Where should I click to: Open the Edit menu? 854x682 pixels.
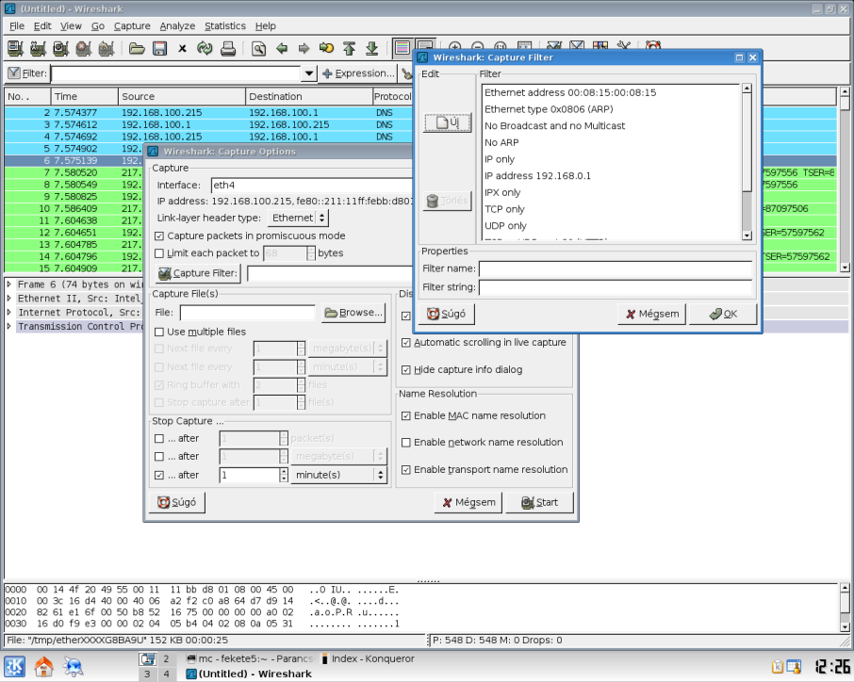coord(41,25)
